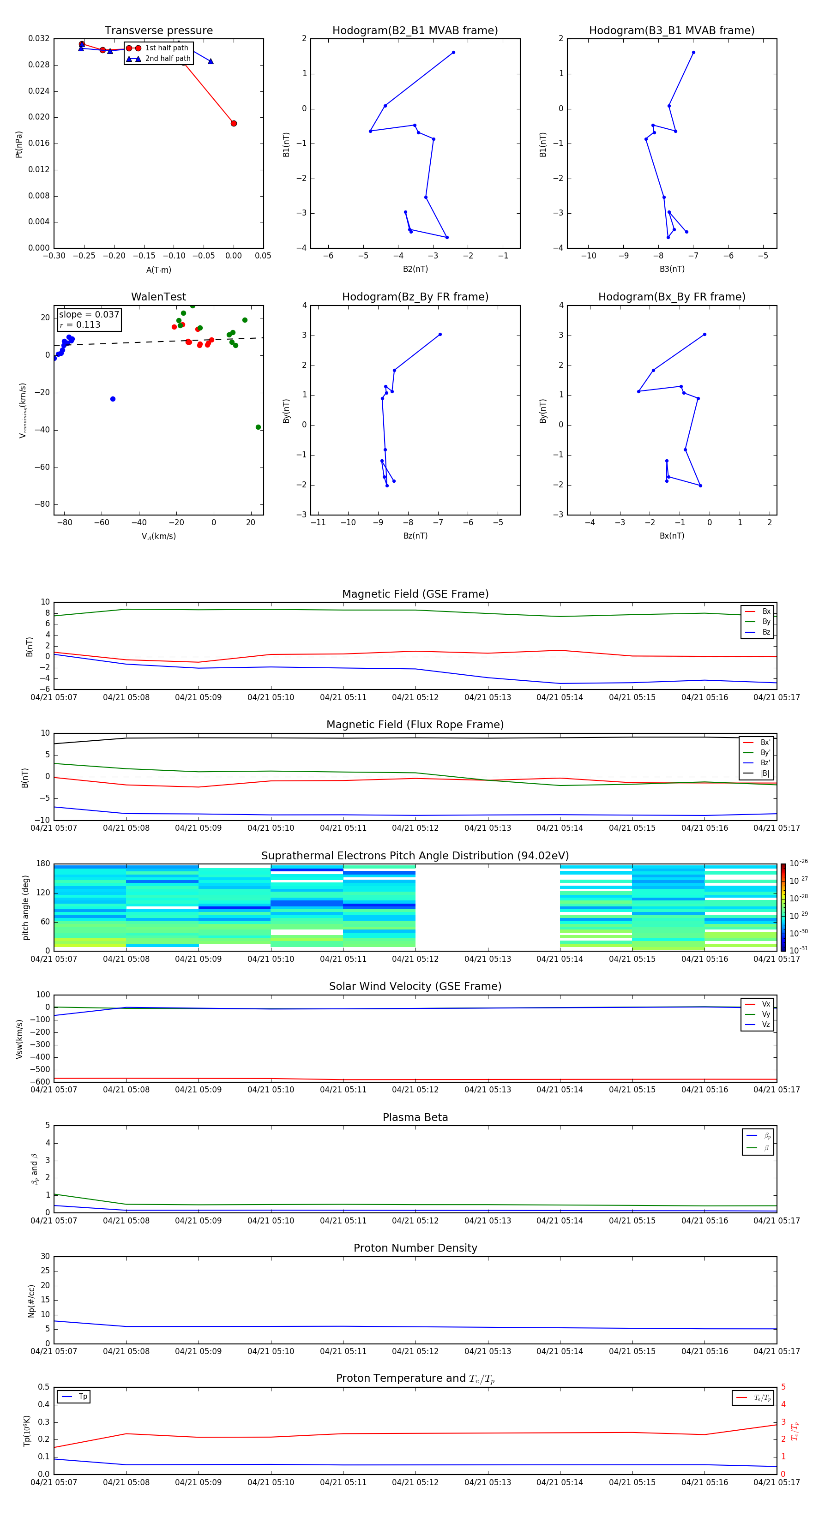The height and width of the screenshot is (1523, 831).
Task: Click the "Hodogram(B2_B1 MVAB frame)" title
Action: pyautogui.click(x=415, y=30)
